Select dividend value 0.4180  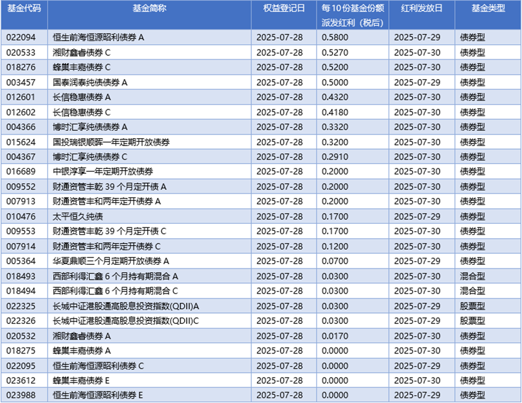click(335, 112)
